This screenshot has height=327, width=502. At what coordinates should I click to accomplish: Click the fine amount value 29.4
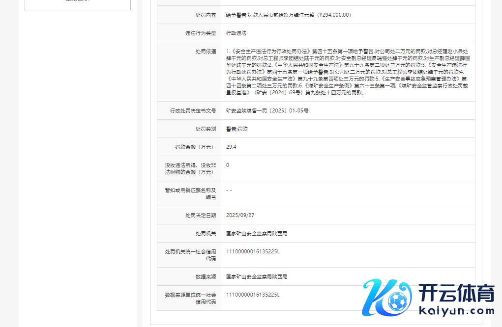[x=231, y=147]
